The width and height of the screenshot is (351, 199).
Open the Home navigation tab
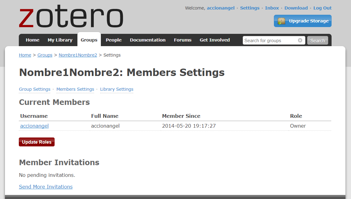tap(32, 40)
